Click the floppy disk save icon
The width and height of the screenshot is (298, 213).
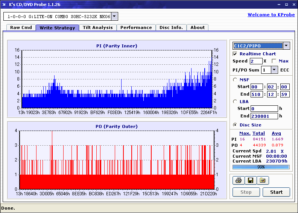(x=250, y=181)
